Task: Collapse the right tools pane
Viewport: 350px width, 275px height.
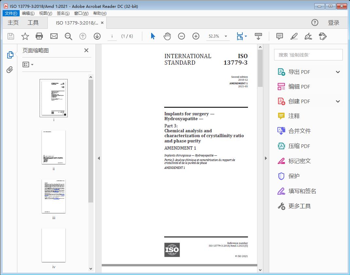Action: (266, 158)
